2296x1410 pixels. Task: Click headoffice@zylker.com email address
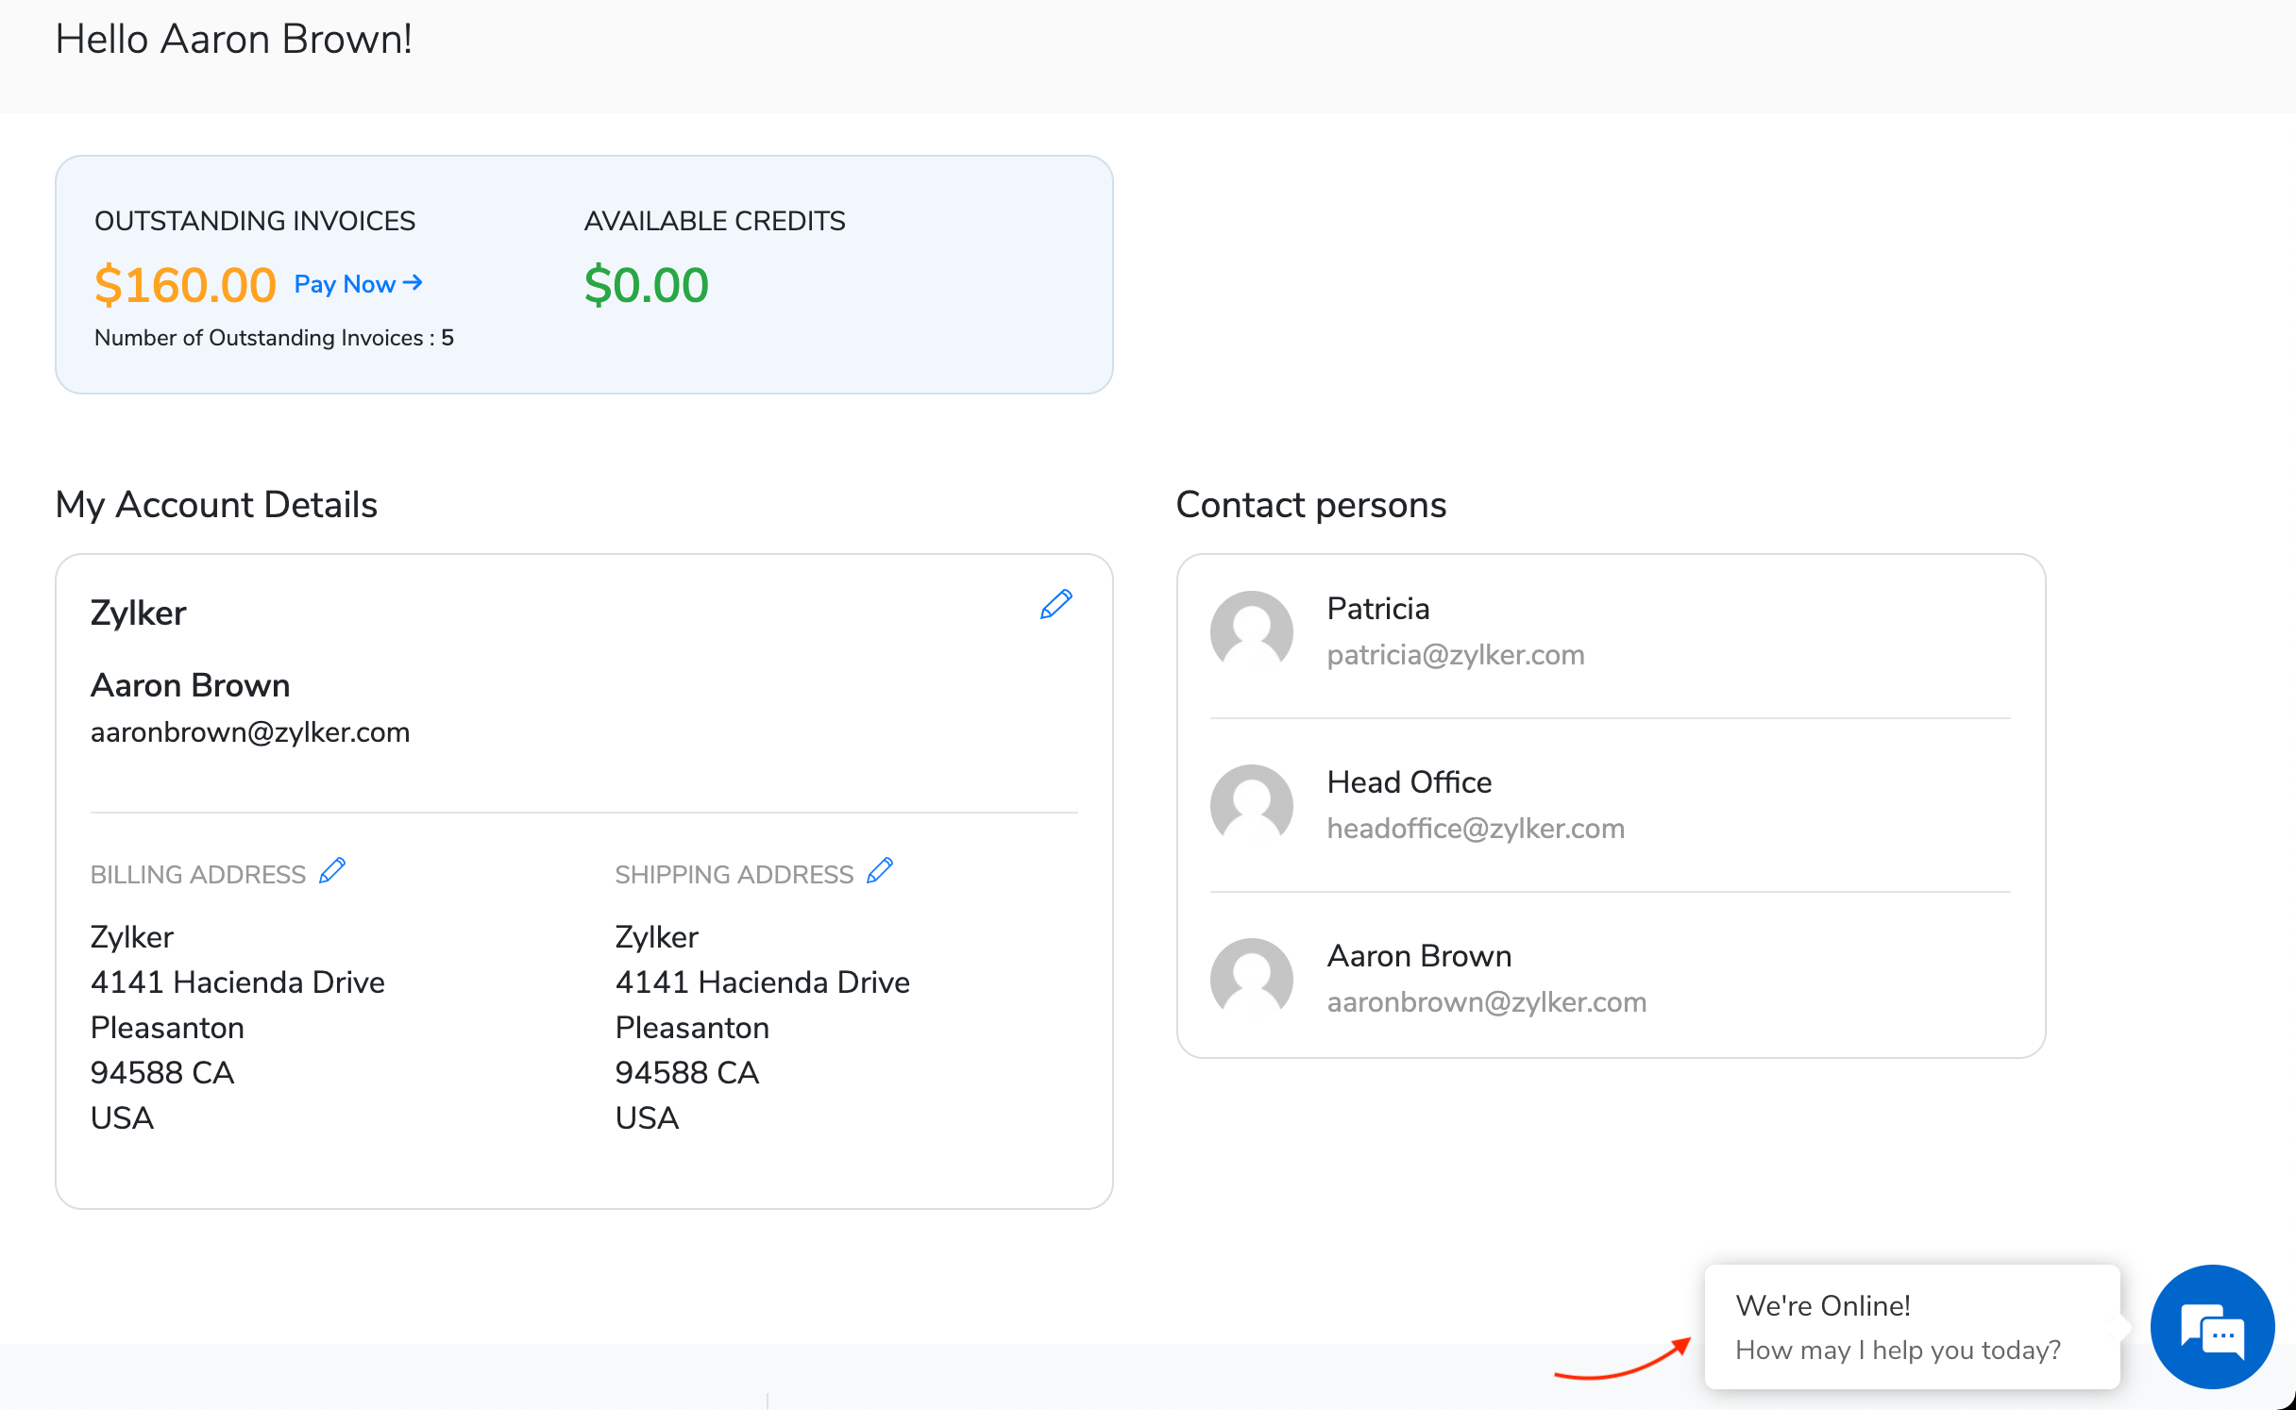[x=1476, y=828]
